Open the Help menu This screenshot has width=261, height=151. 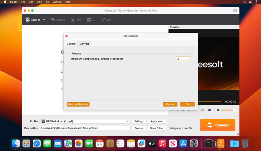tap(68, 2)
